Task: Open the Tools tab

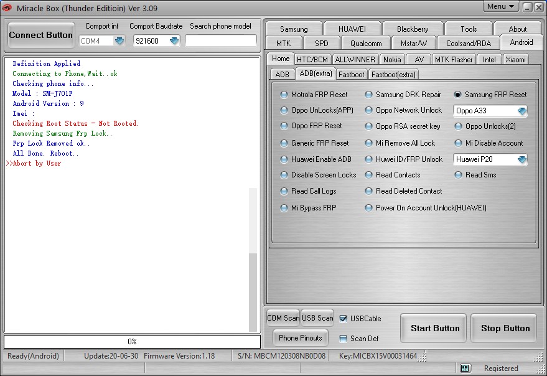Action: click(x=469, y=29)
